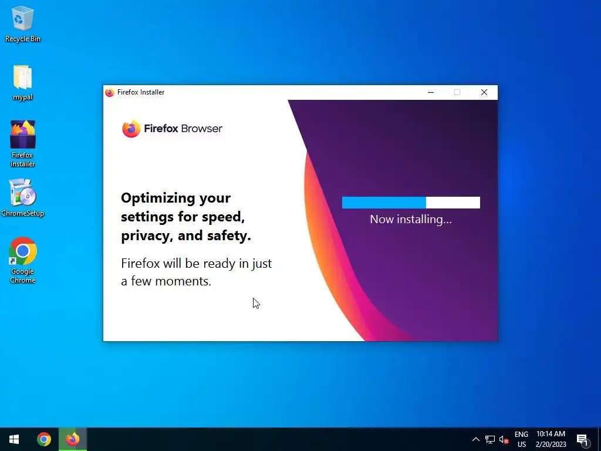This screenshot has width=601, height=451.
Task: Click the Show desktop taskbar edge
Action: (599, 439)
